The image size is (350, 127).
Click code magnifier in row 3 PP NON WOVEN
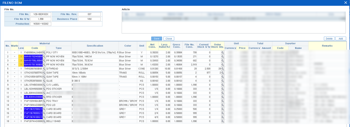tap(44, 60)
